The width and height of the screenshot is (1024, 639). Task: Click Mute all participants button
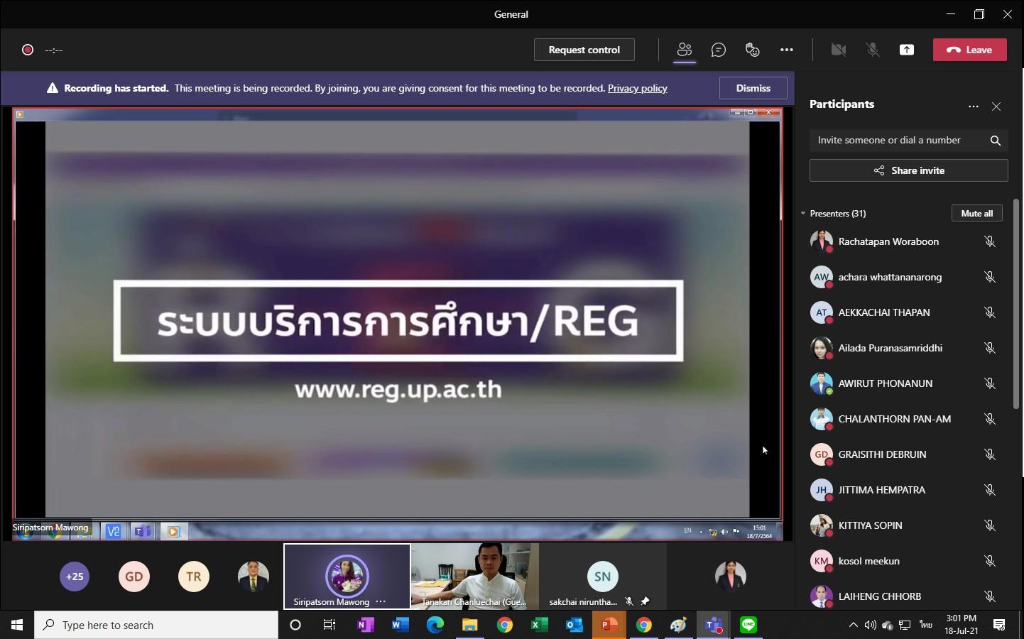click(977, 213)
